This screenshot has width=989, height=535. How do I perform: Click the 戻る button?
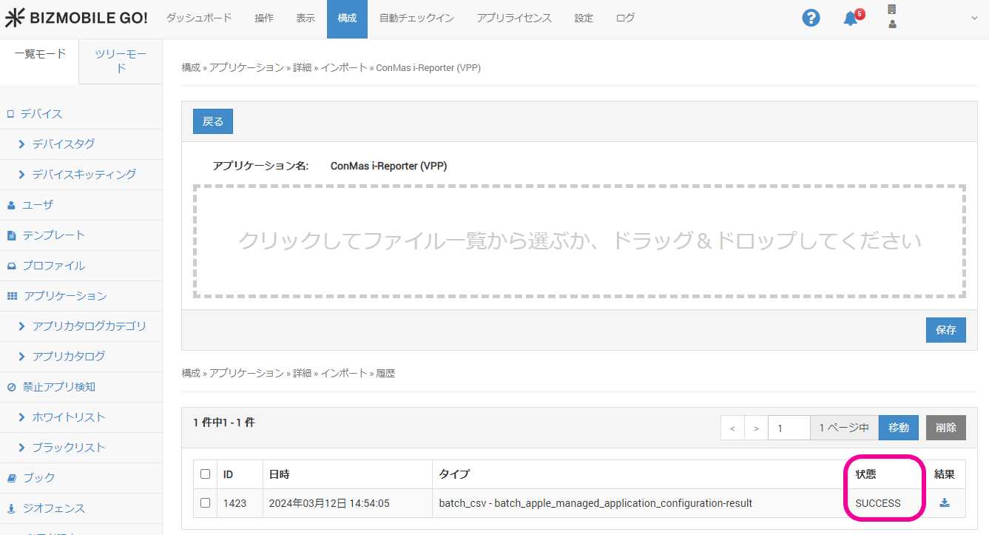tap(213, 121)
